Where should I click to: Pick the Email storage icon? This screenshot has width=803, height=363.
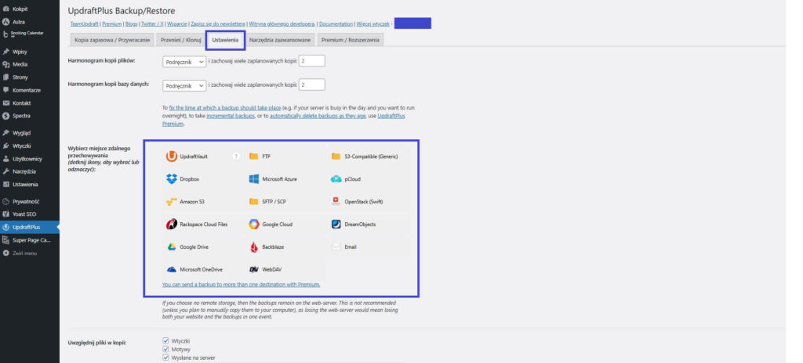click(x=336, y=246)
